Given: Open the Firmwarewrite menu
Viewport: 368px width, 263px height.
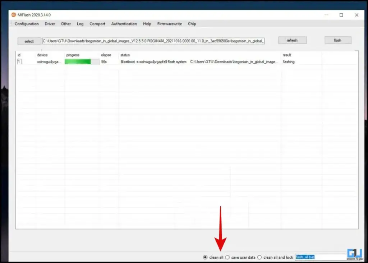Looking at the screenshot, I should point(170,24).
